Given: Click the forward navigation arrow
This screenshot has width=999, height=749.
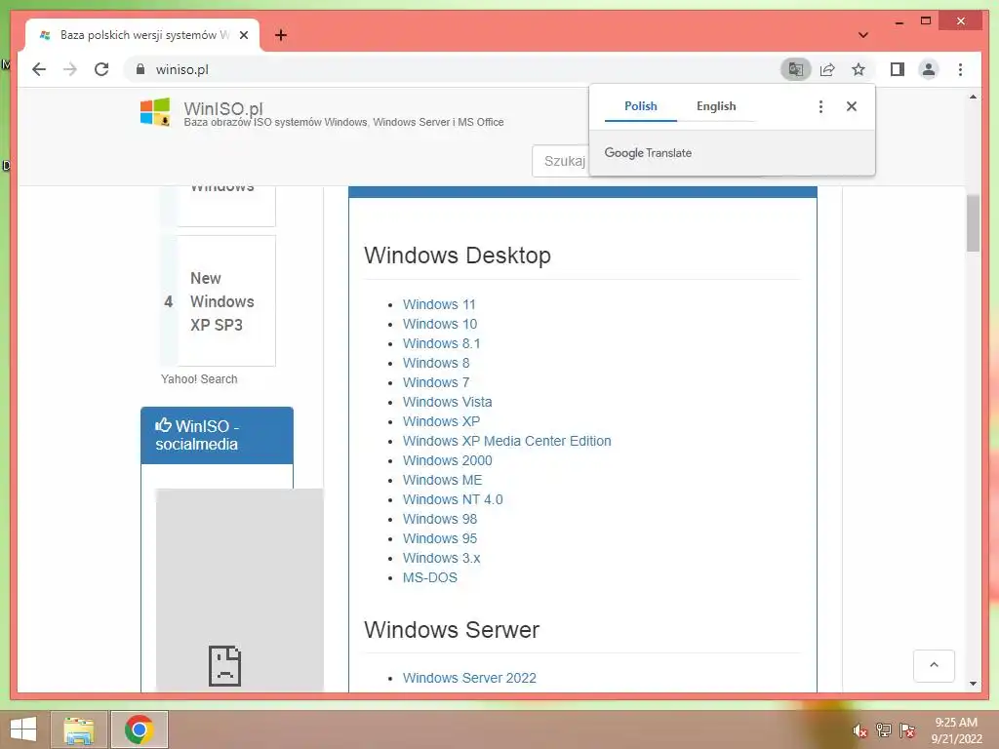Looking at the screenshot, I should 70,69.
